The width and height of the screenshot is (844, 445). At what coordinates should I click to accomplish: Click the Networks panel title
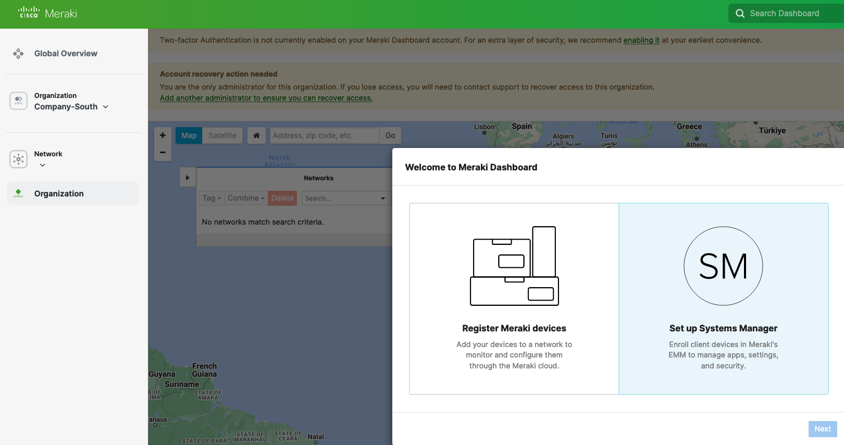pos(318,178)
